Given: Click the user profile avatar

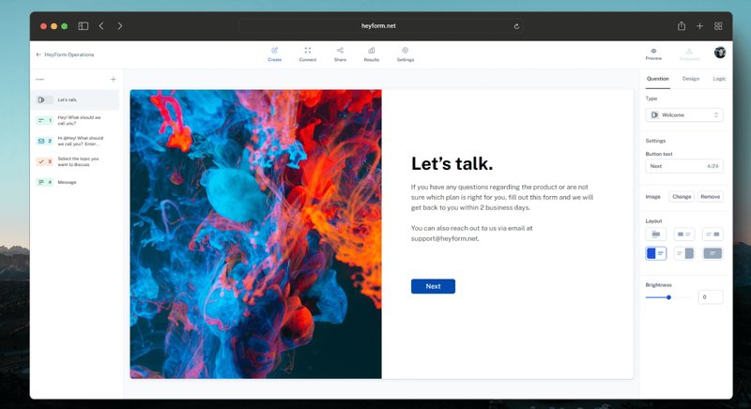Looking at the screenshot, I should (720, 53).
